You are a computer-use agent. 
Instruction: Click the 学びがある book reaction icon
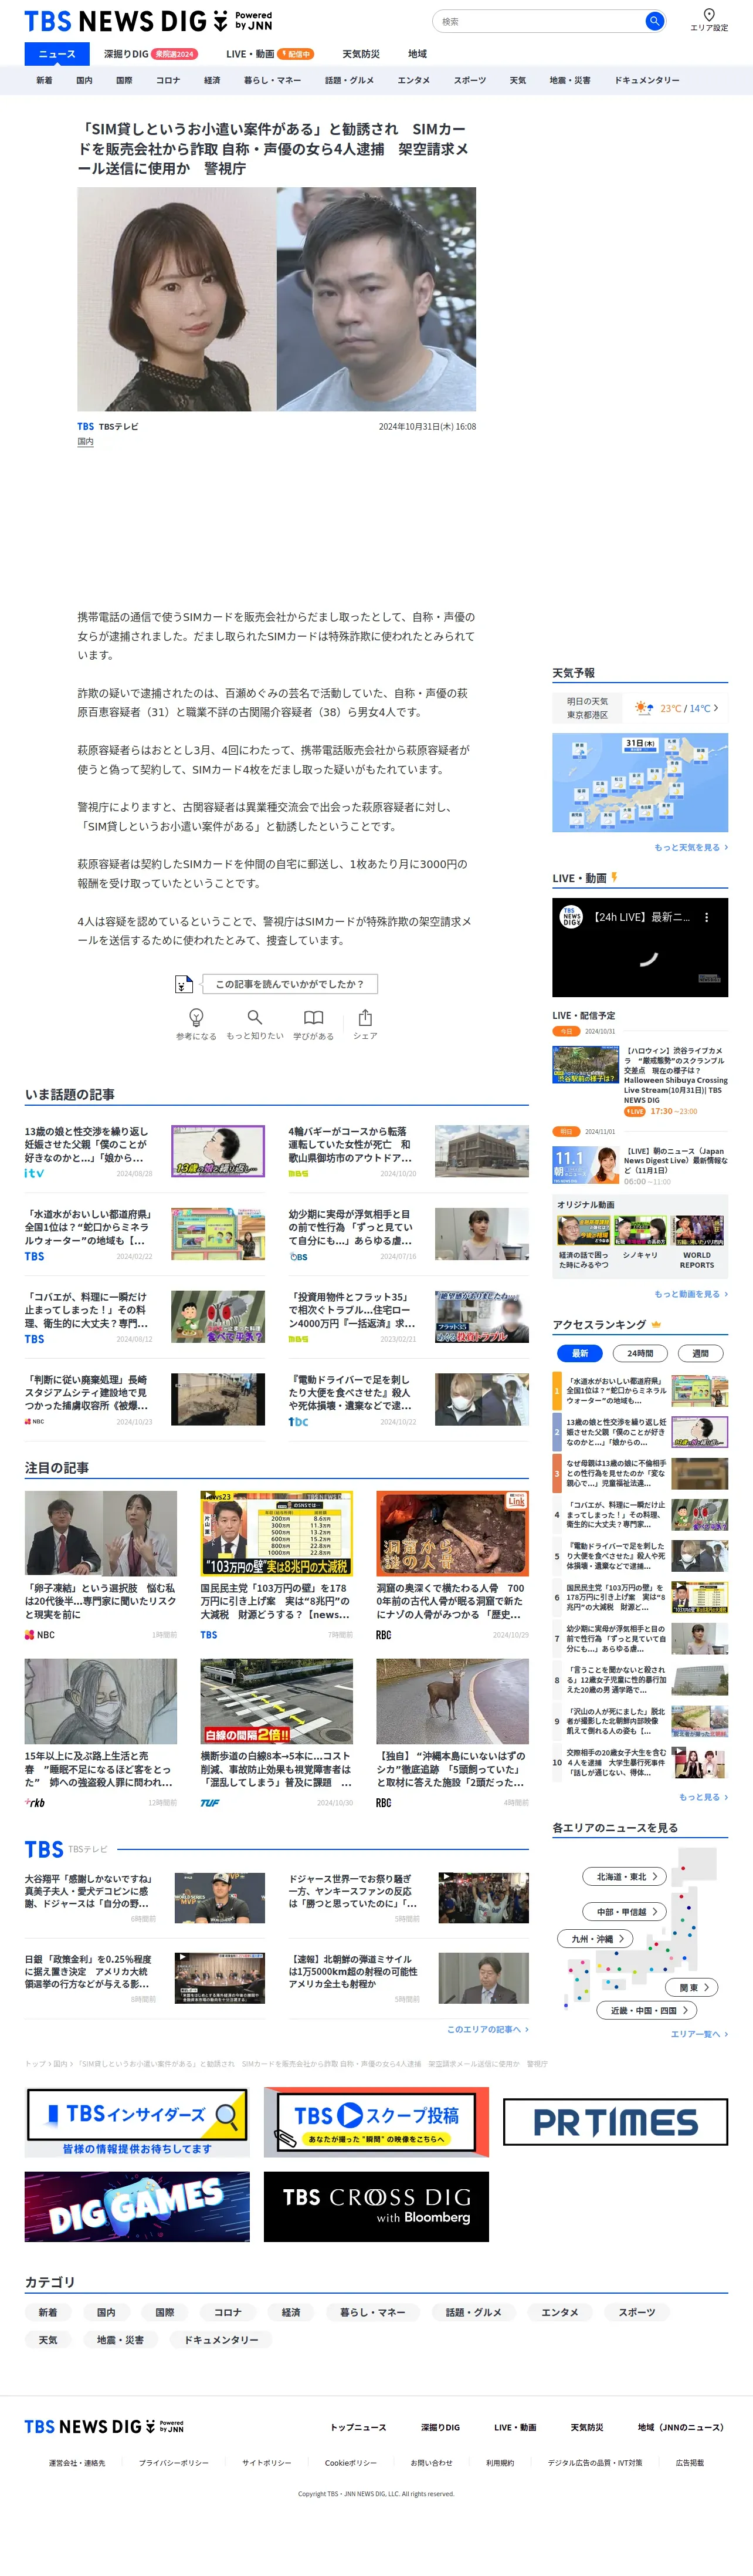pyautogui.click(x=314, y=1017)
